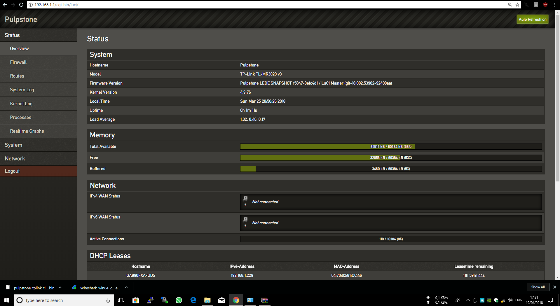Image resolution: width=560 pixels, height=306 pixels.
Task: Open the red shield extension icon
Action: (x=545, y=5)
